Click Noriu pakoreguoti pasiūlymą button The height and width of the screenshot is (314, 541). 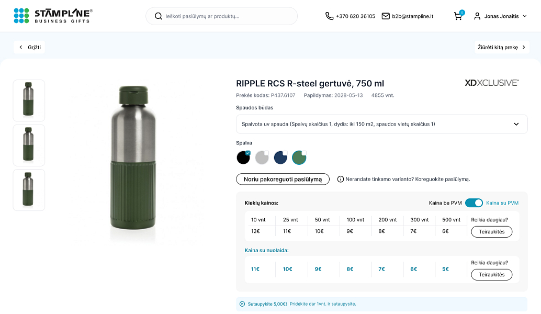tap(283, 179)
